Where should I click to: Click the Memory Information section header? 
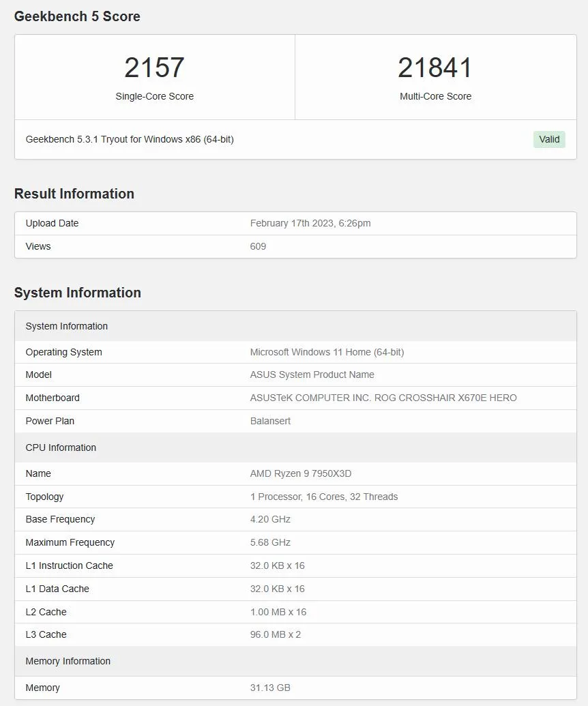(x=295, y=661)
